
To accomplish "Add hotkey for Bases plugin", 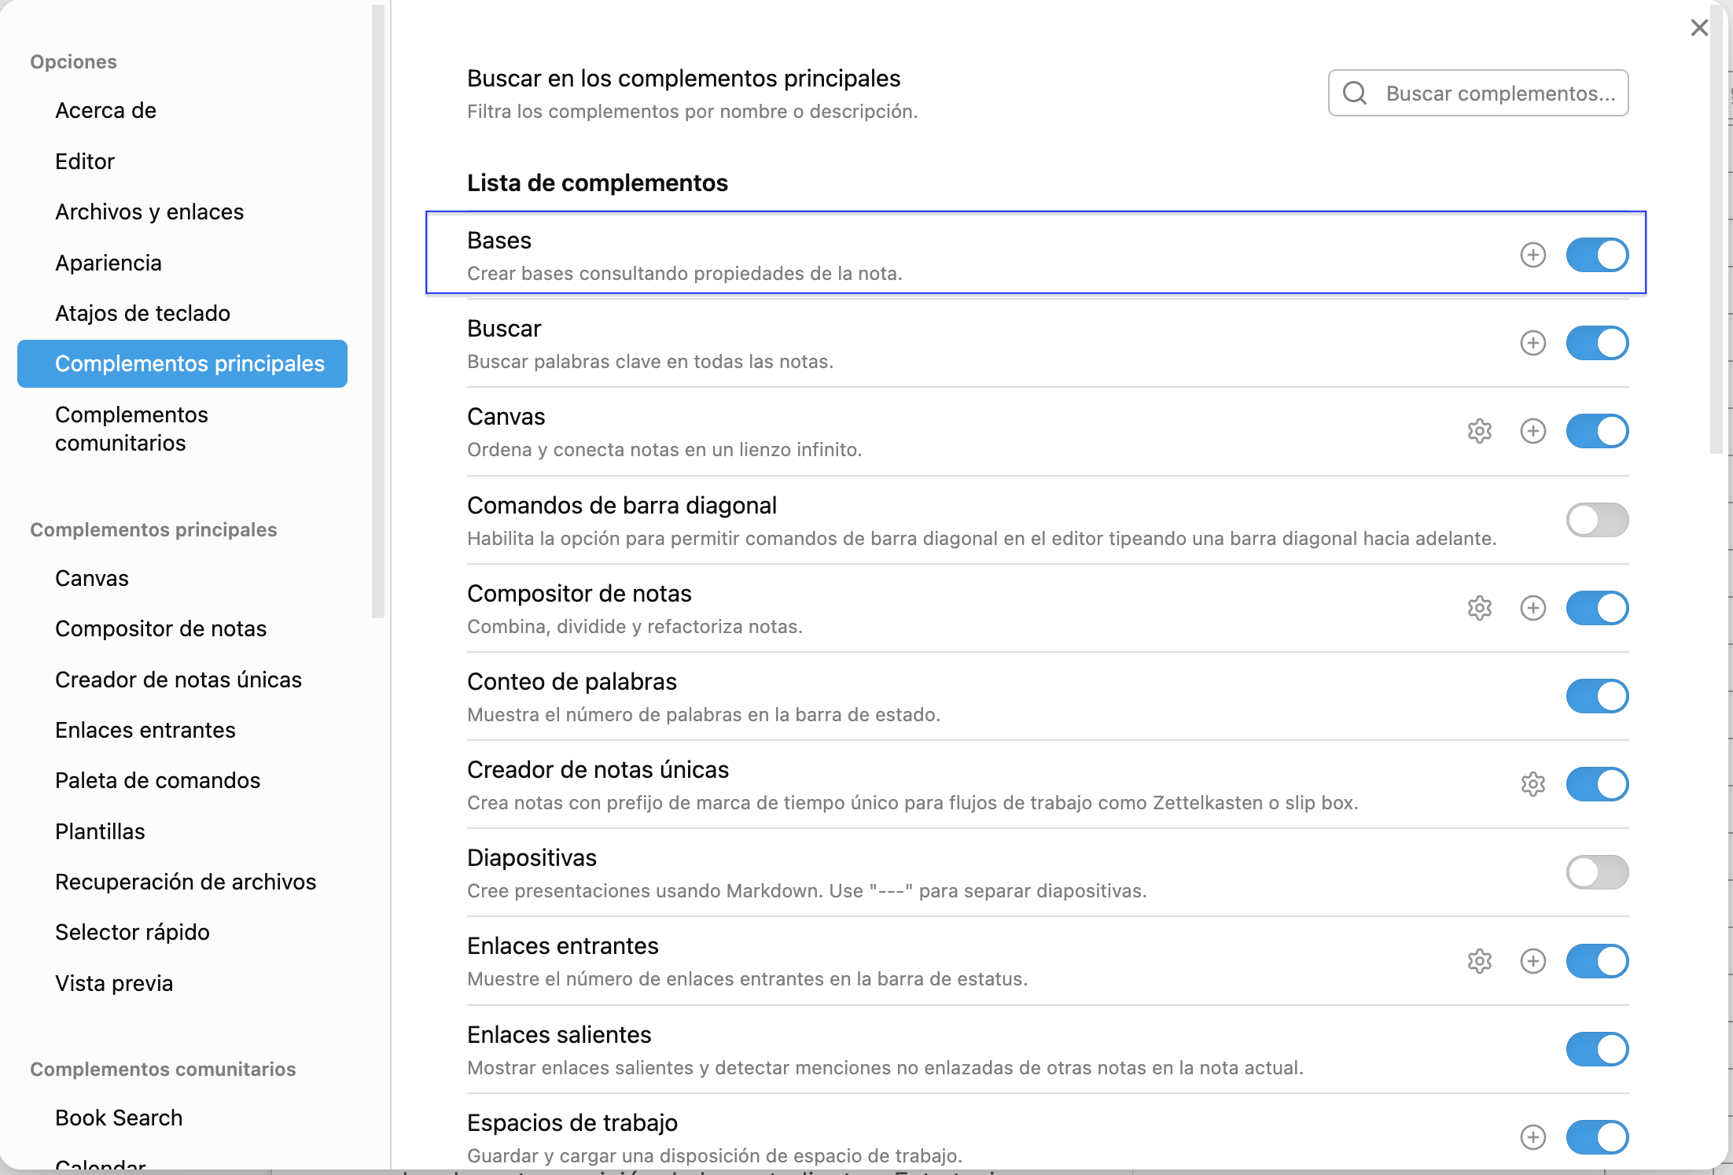I will pos(1532,255).
